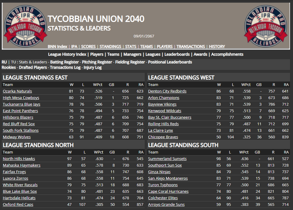Open the history Players link
293x210 pixels.
[x=96, y=54]
